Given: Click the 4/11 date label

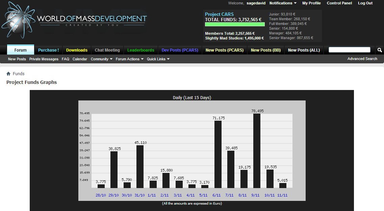Looking at the screenshot, I should (x=190, y=195).
